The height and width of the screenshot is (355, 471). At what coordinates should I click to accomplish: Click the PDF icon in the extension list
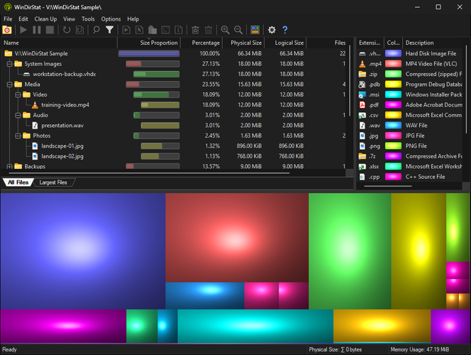pyautogui.click(x=362, y=105)
